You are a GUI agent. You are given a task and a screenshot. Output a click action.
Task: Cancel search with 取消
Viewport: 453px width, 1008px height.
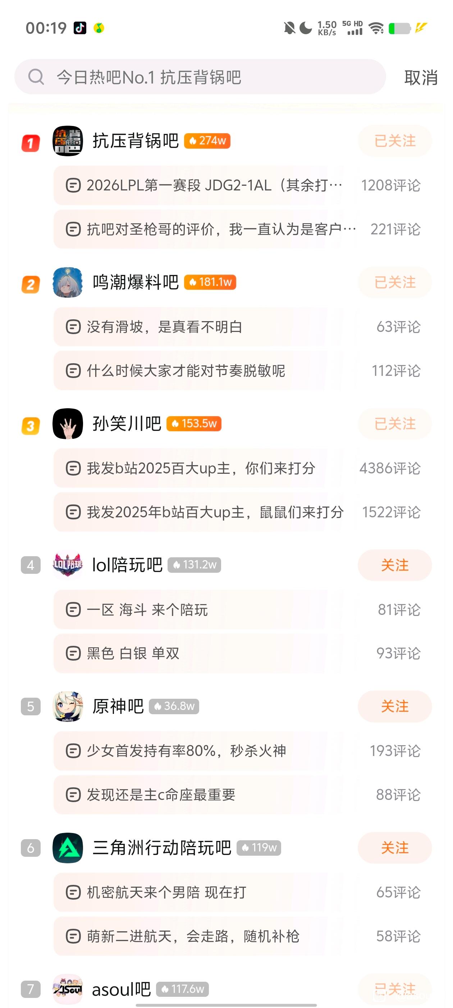(421, 77)
